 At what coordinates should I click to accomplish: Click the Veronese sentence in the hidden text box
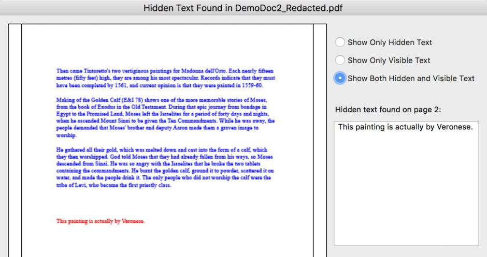click(x=405, y=127)
